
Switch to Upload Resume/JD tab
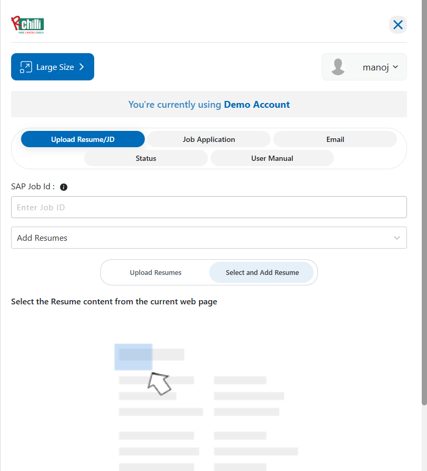click(83, 139)
